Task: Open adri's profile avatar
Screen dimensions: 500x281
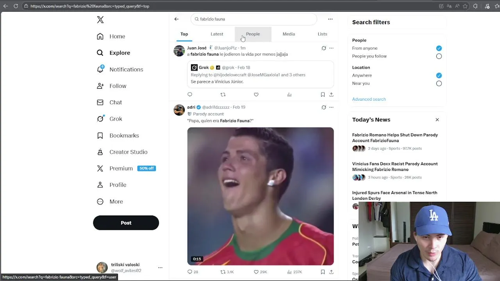Action: (x=179, y=110)
